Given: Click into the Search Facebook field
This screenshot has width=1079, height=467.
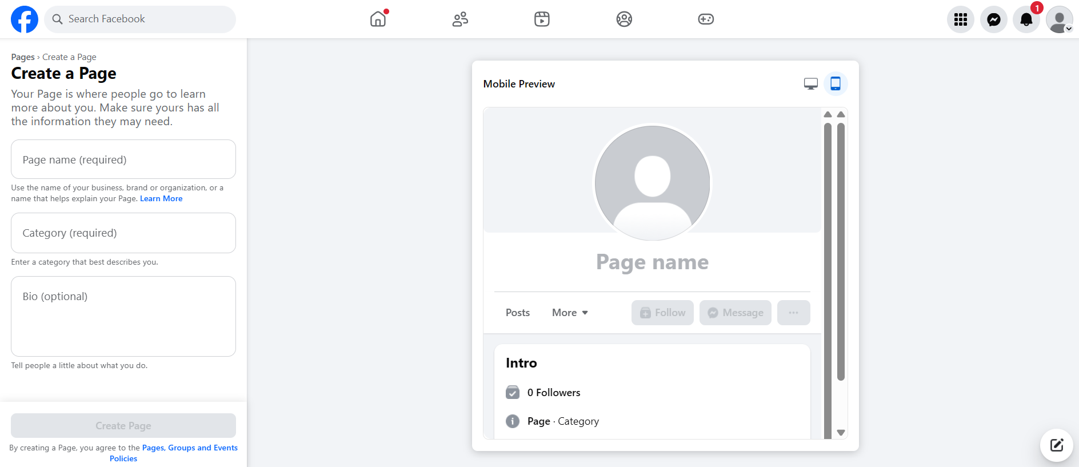Looking at the screenshot, I should [x=140, y=19].
